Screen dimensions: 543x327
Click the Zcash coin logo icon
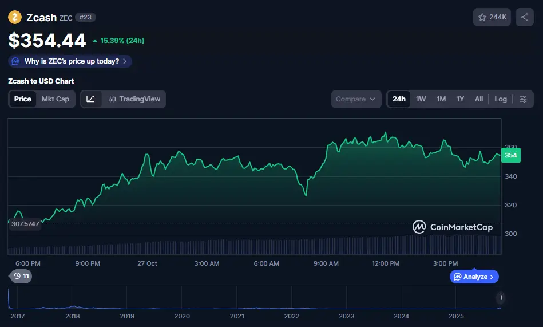[15, 17]
